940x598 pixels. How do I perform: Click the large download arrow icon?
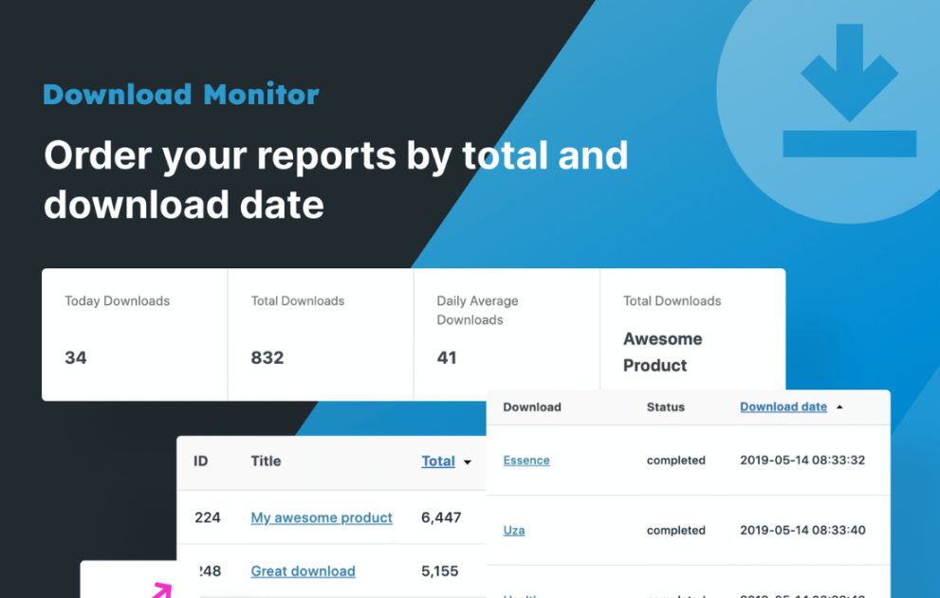[x=849, y=92]
